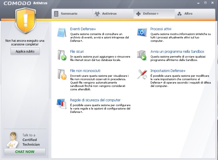
Task: Click the yellow warning shield icon
Action: pos(25,21)
